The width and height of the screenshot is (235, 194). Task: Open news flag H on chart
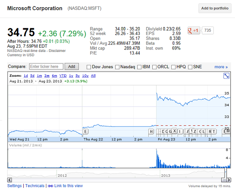coord(151,131)
